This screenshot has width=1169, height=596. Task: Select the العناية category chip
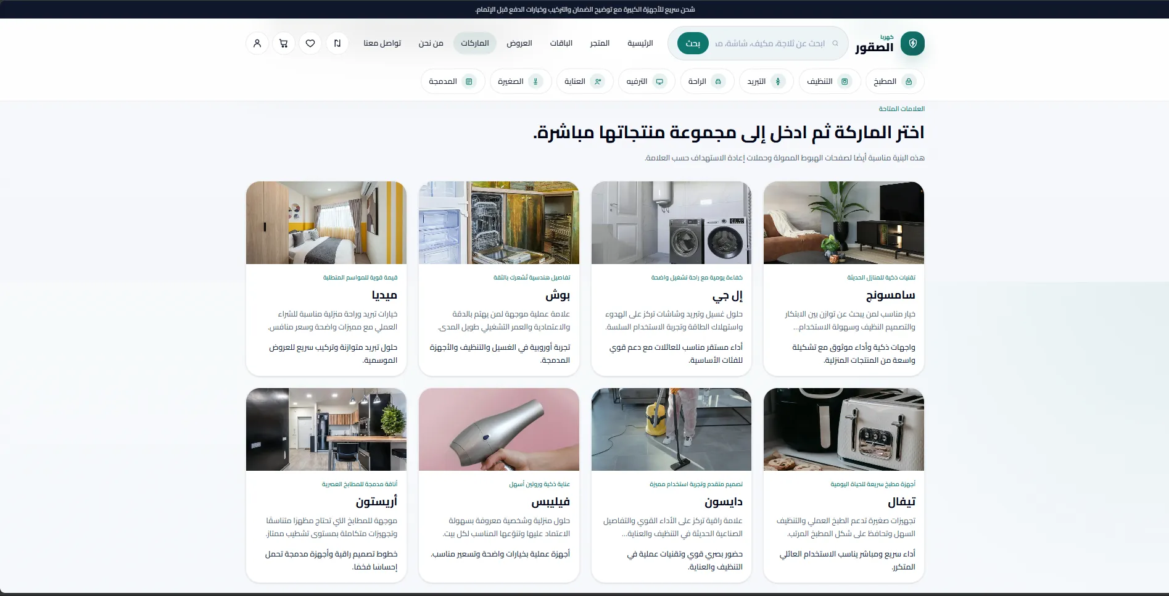pyautogui.click(x=584, y=81)
